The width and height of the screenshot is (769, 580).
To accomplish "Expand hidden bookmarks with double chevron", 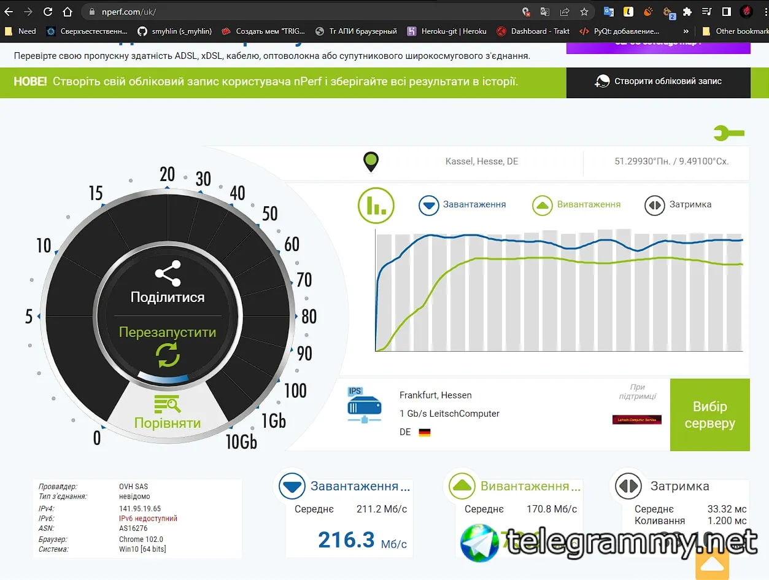I will tap(686, 31).
